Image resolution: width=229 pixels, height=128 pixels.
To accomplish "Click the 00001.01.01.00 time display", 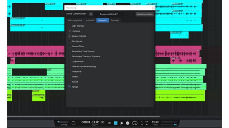I will point(93,122).
